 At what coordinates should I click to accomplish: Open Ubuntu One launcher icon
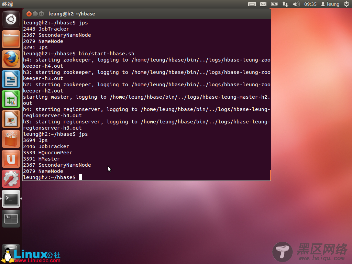click(x=11, y=159)
